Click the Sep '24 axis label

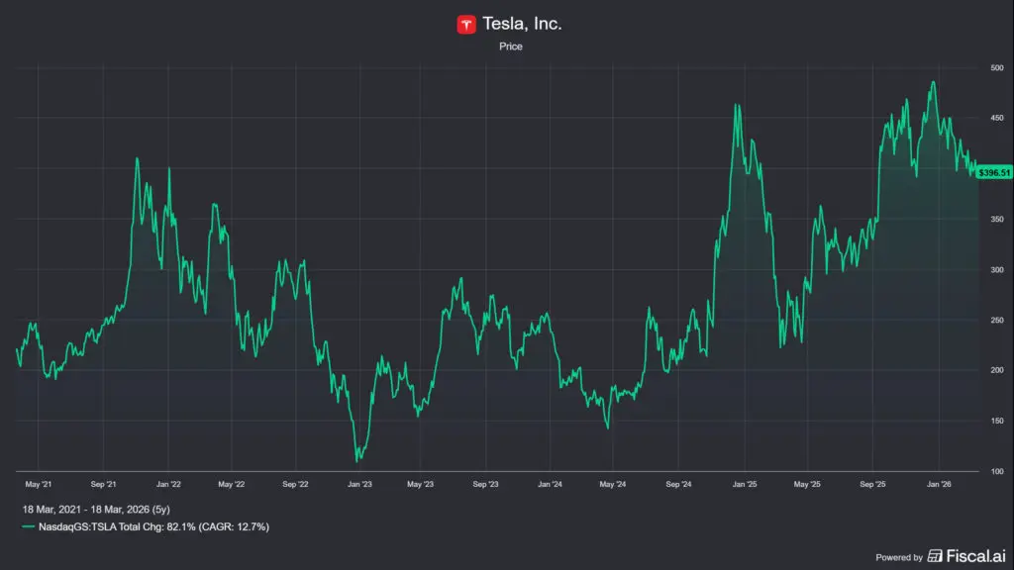678,484
